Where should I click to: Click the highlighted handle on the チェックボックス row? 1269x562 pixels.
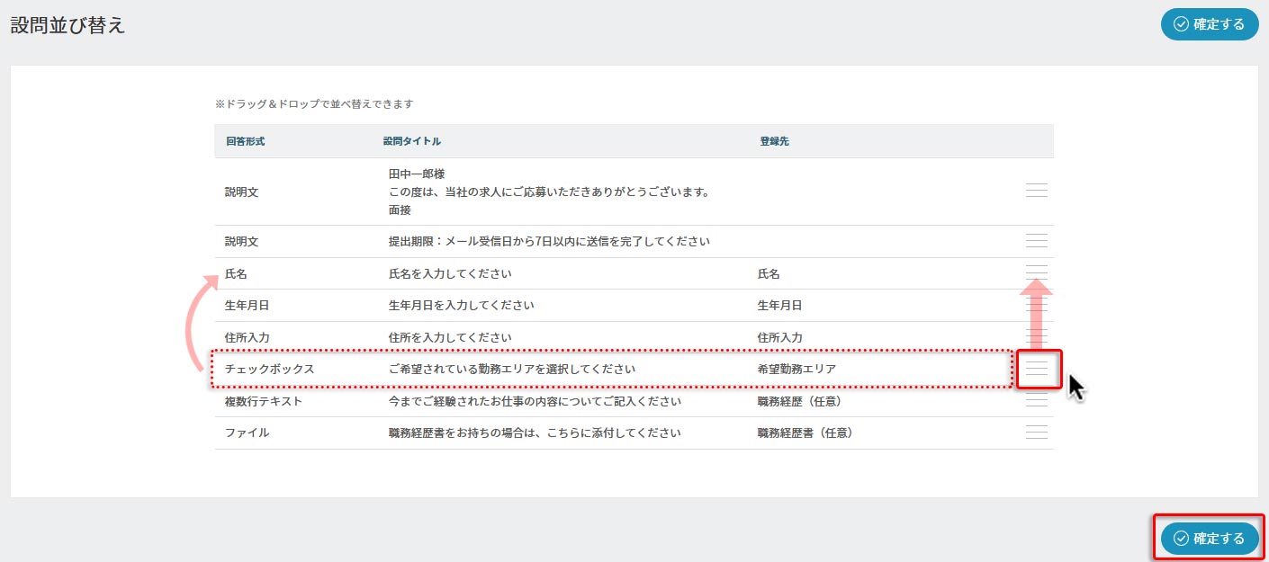pos(1038,370)
